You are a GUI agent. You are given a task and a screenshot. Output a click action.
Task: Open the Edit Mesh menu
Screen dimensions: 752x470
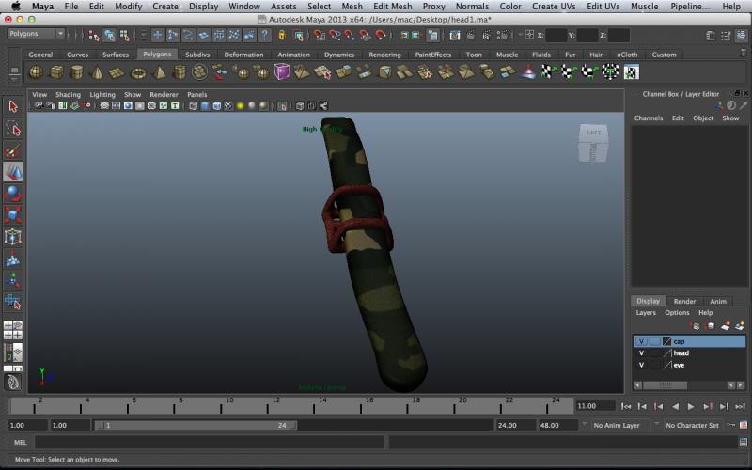point(392,7)
